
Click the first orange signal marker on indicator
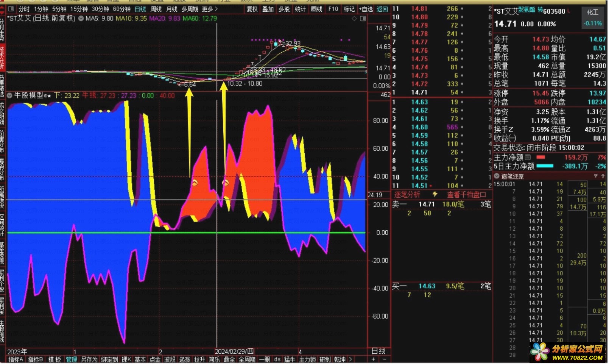(x=195, y=183)
